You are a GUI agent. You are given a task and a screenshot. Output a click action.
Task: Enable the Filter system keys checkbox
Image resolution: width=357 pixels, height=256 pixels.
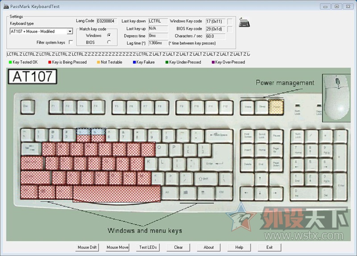(71, 42)
